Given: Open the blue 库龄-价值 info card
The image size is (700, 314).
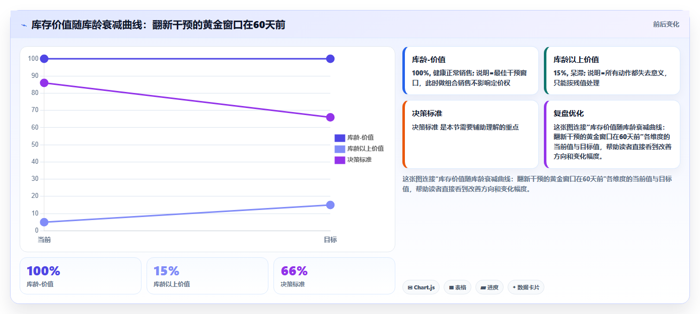Looking at the screenshot, I should [x=470, y=71].
